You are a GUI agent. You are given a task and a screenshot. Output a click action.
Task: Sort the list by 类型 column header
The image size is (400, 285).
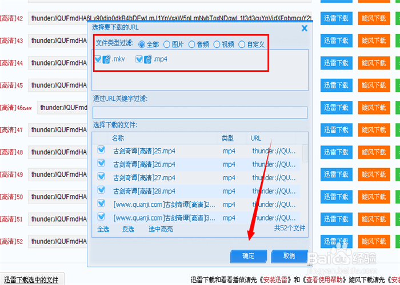point(227,138)
